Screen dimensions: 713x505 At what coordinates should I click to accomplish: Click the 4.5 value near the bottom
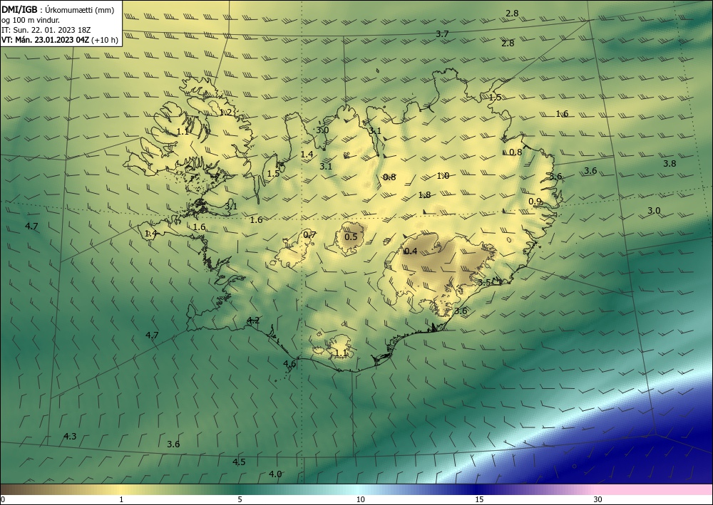coord(239,462)
